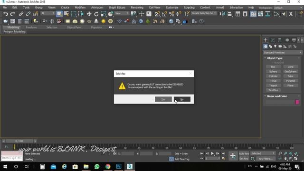
Task: Click the 0 / 100 time slider
Action: 19,141
